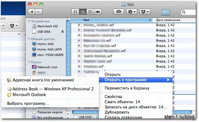The height and width of the screenshot is (122, 199).
Task: Open Dropbox dropdown in the background window
Action: coord(14,26)
